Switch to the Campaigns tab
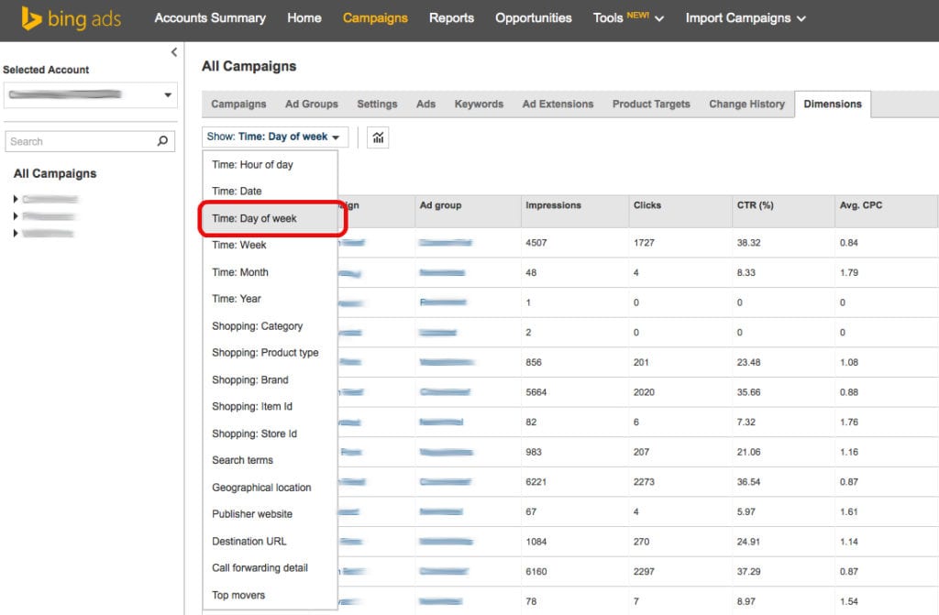Screen dimensions: 939x615 tap(238, 104)
